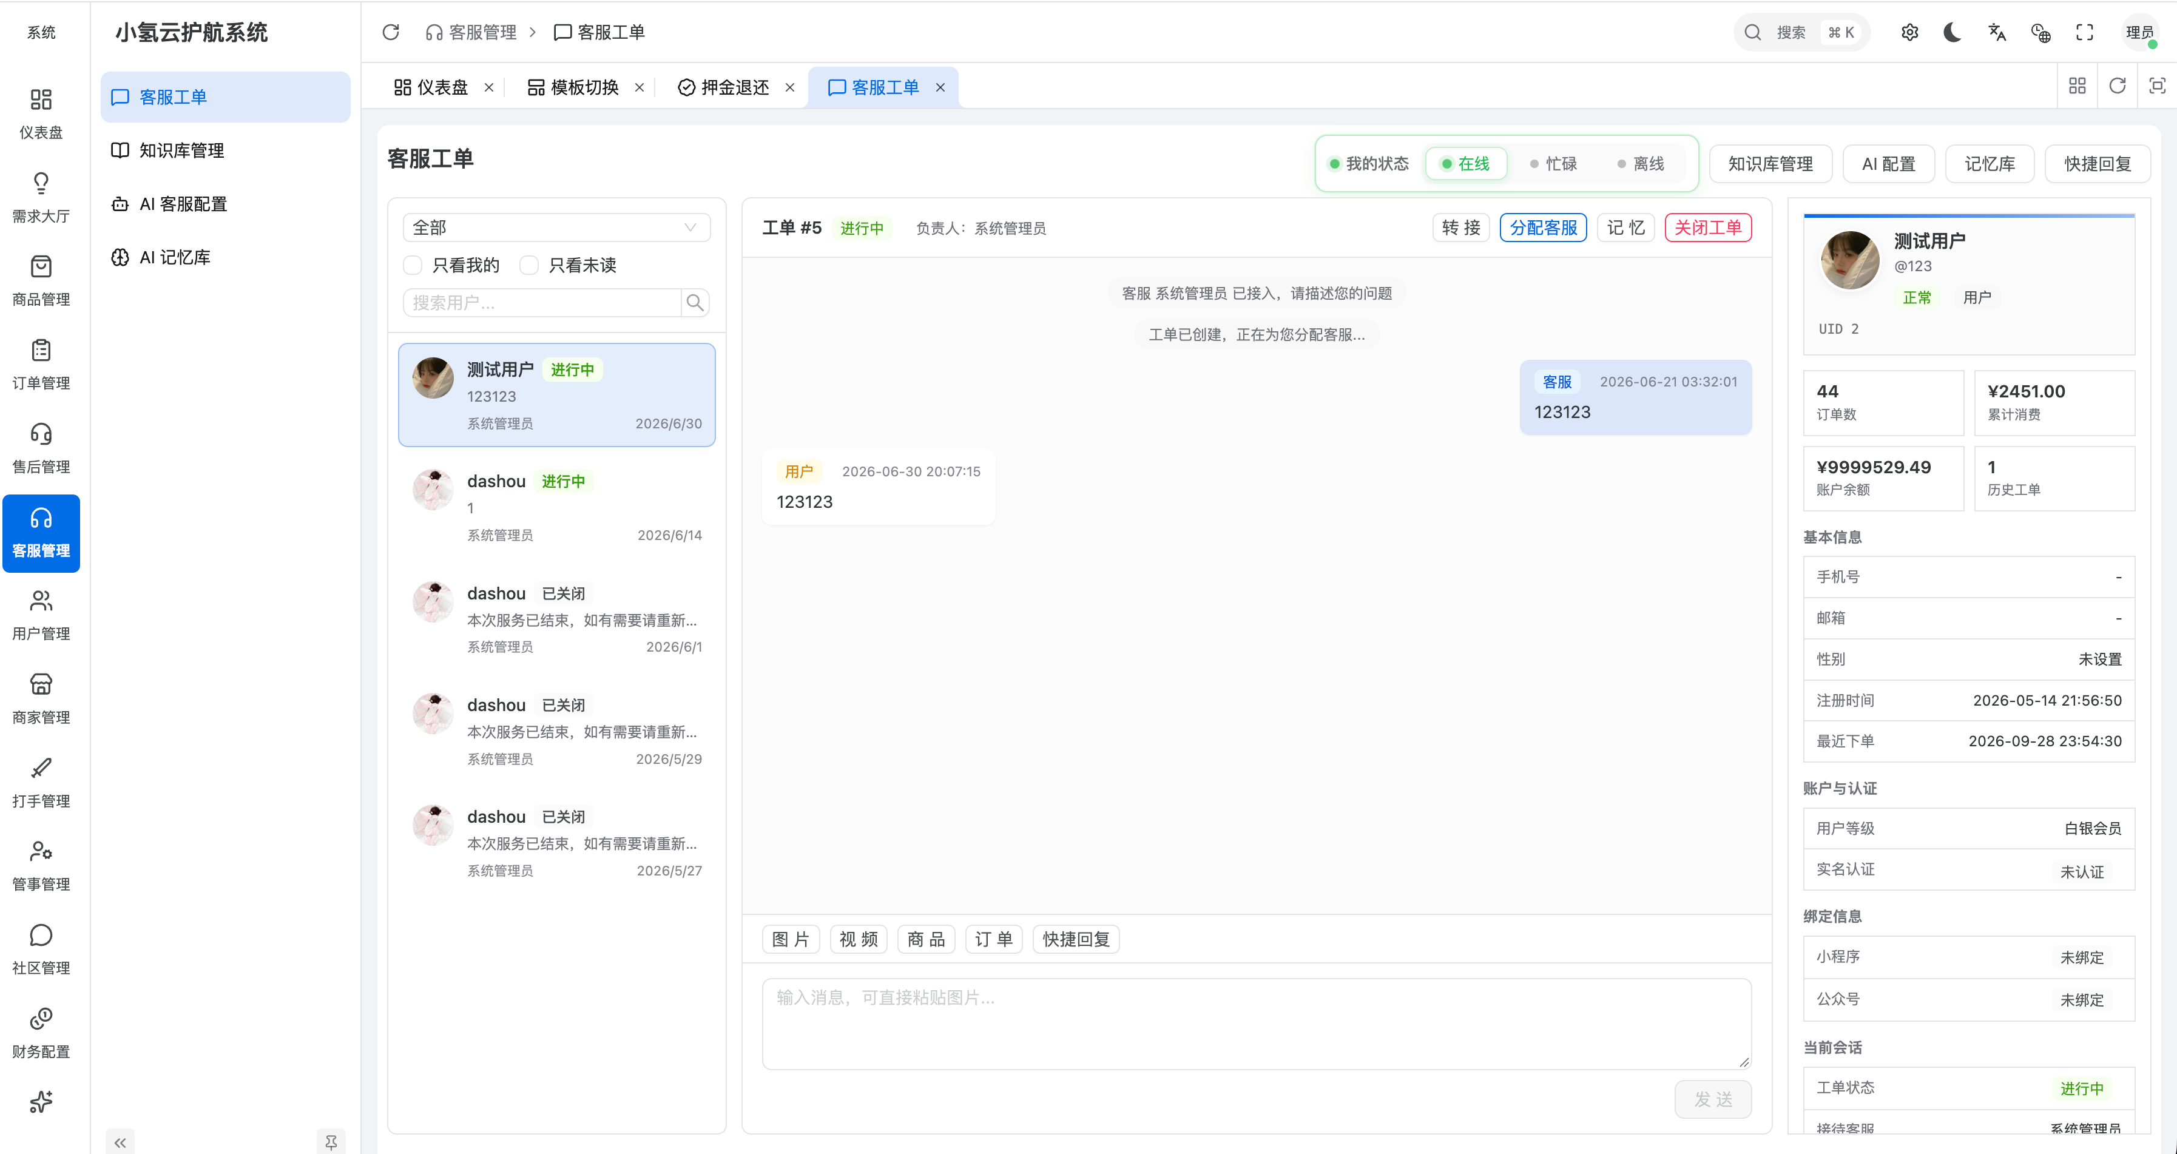Open the 仪表盘 dashboard sidebar icon
Image resolution: width=2177 pixels, height=1154 pixels.
pos(41,113)
